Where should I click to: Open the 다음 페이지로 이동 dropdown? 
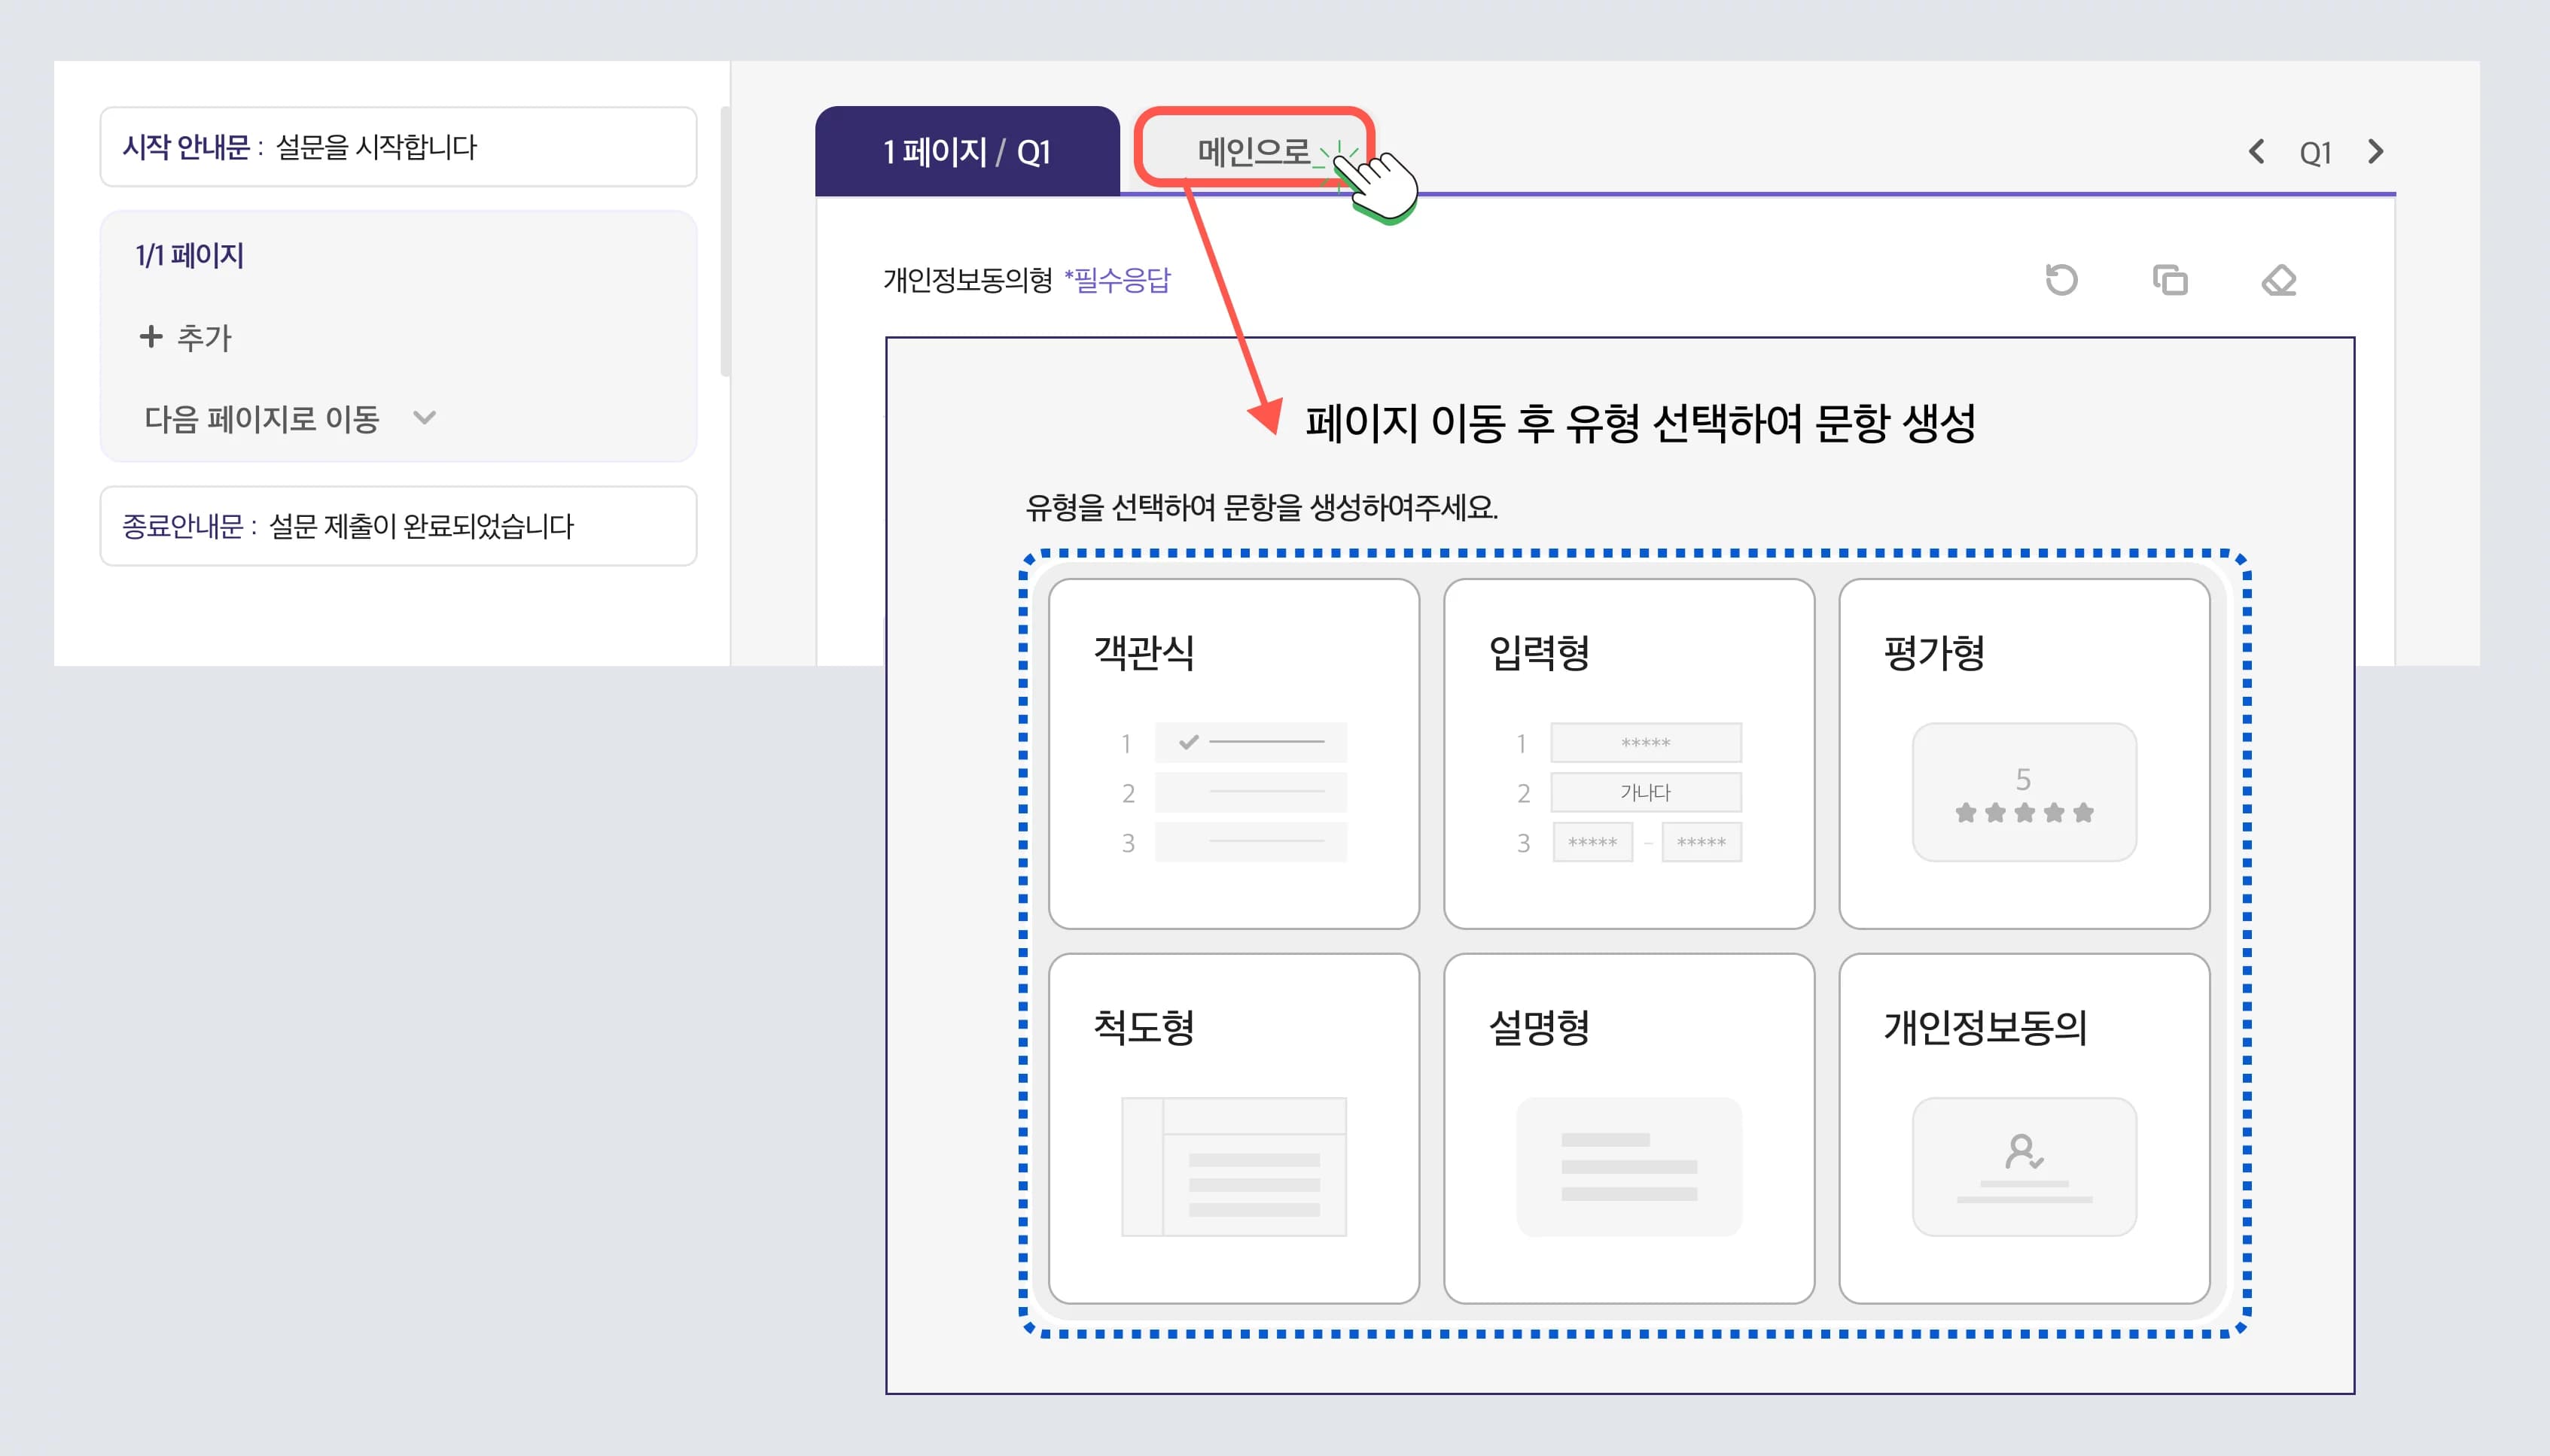[290, 420]
